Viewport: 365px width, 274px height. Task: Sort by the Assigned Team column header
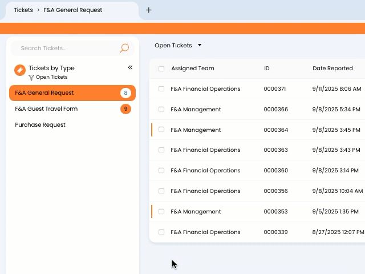192,68
